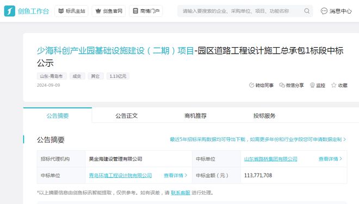Image resolution: width=359 pixels, height=204 pixels.
Task: Click the 剑鱼工作台 logo icon
Action: (10, 11)
